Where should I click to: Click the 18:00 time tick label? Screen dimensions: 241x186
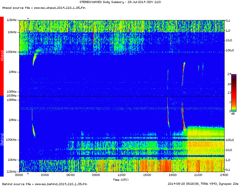click(x=173, y=175)
